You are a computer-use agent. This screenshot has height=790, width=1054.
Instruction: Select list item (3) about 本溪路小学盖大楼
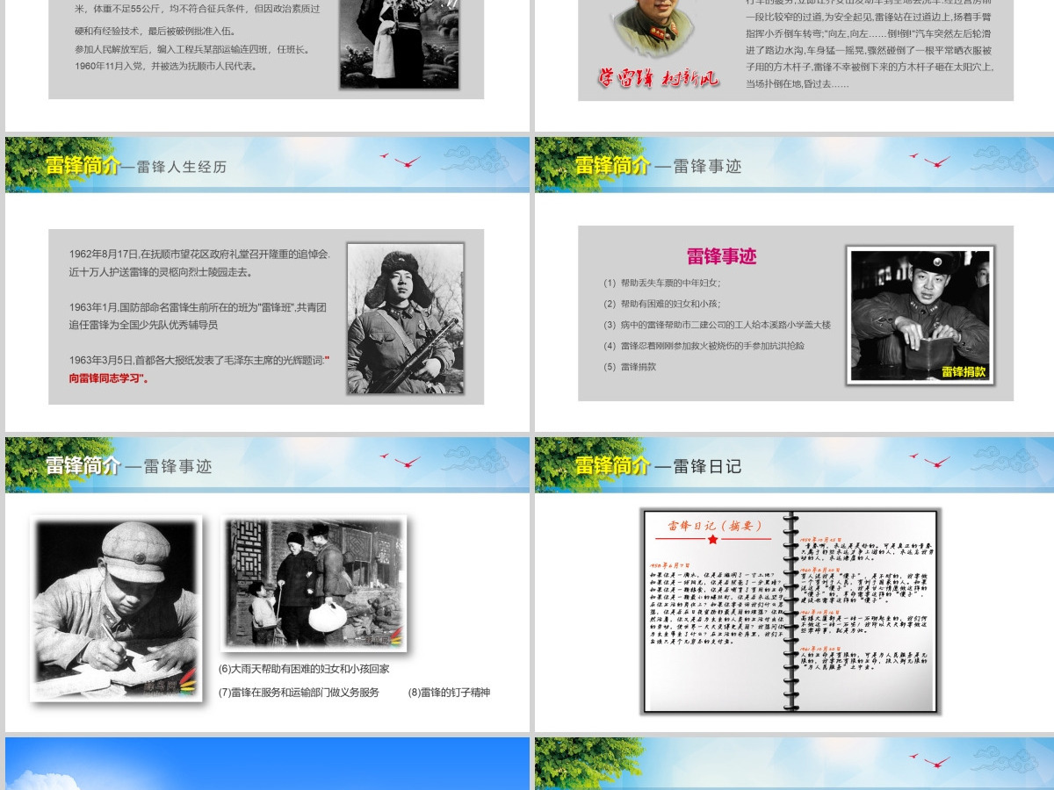717,325
